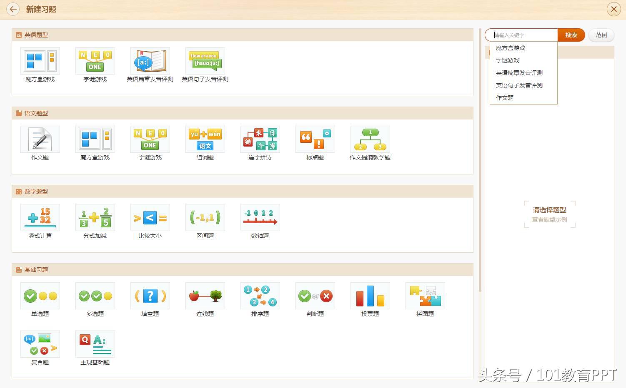The width and height of the screenshot is (626, 388).
Task: Choose the 复合题 exercise icon
Action: pos(40,344)
